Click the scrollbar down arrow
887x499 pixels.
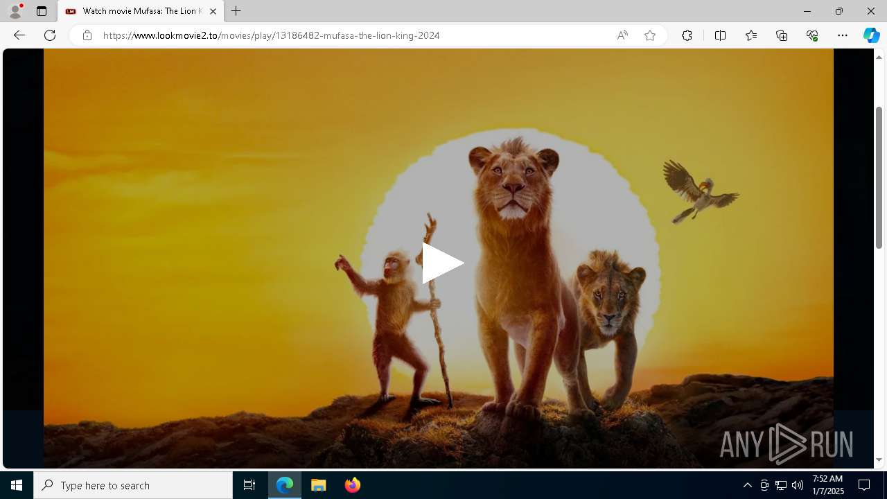pyautogui.click(x=879, y=460)
